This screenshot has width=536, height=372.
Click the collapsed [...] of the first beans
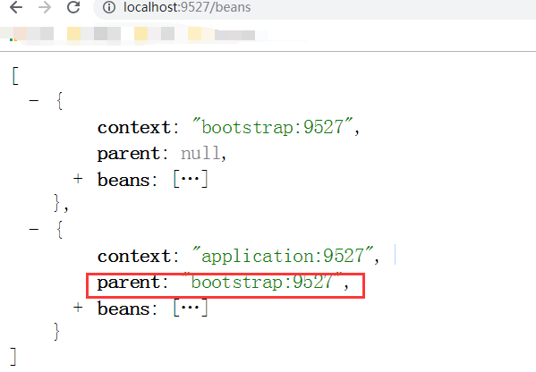(x=191, y=179)
